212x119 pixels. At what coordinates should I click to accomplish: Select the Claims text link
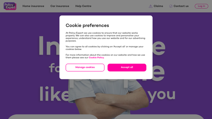158,6
